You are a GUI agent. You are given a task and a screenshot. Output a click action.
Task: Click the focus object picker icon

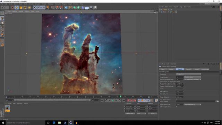[218, 101]
